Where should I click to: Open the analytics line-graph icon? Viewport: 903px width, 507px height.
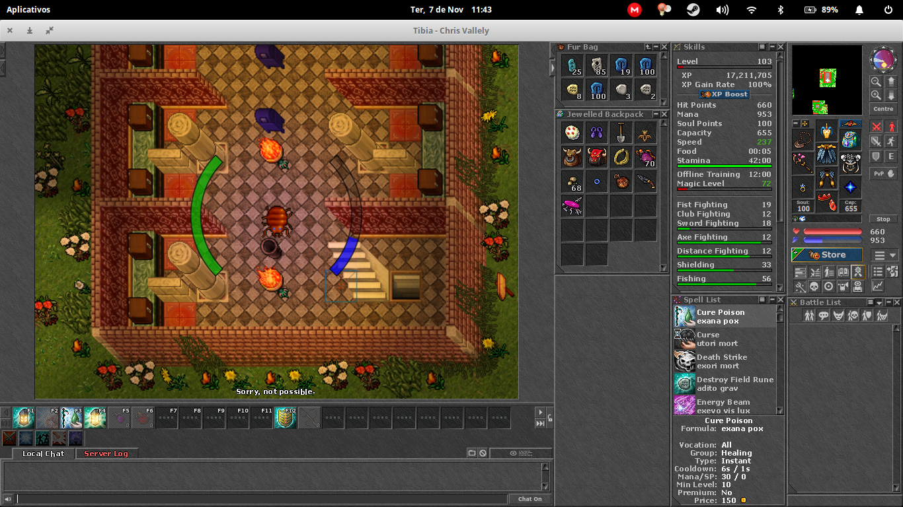coord(877,286)
